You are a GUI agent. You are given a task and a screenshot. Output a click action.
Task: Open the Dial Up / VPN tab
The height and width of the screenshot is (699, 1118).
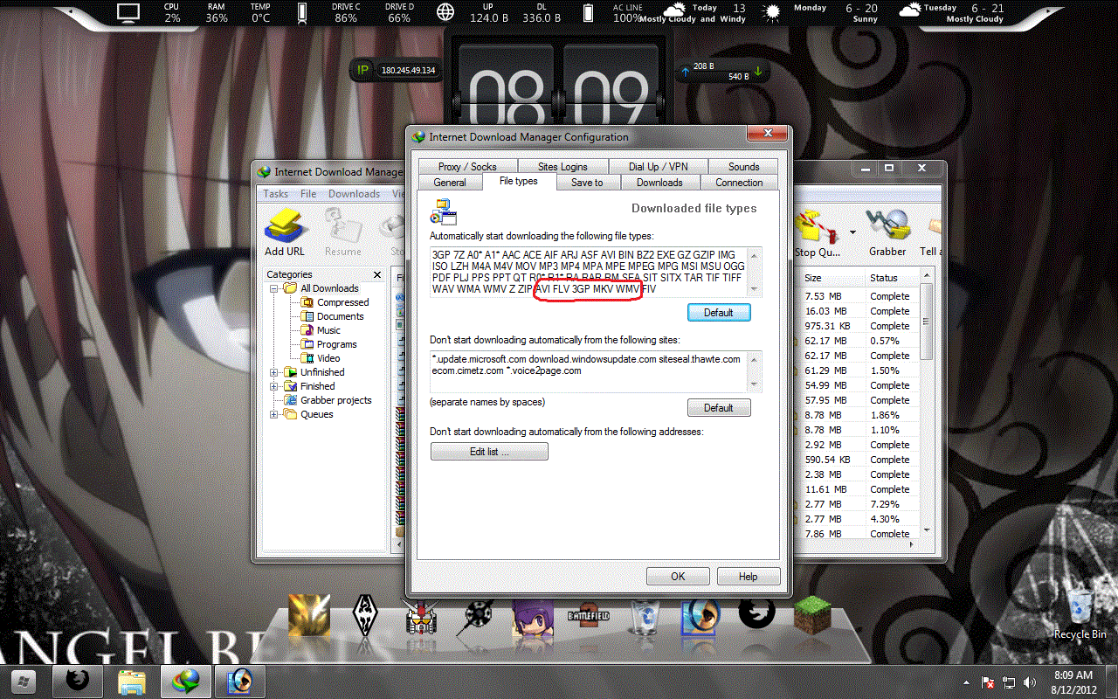(x=658, y=166)
